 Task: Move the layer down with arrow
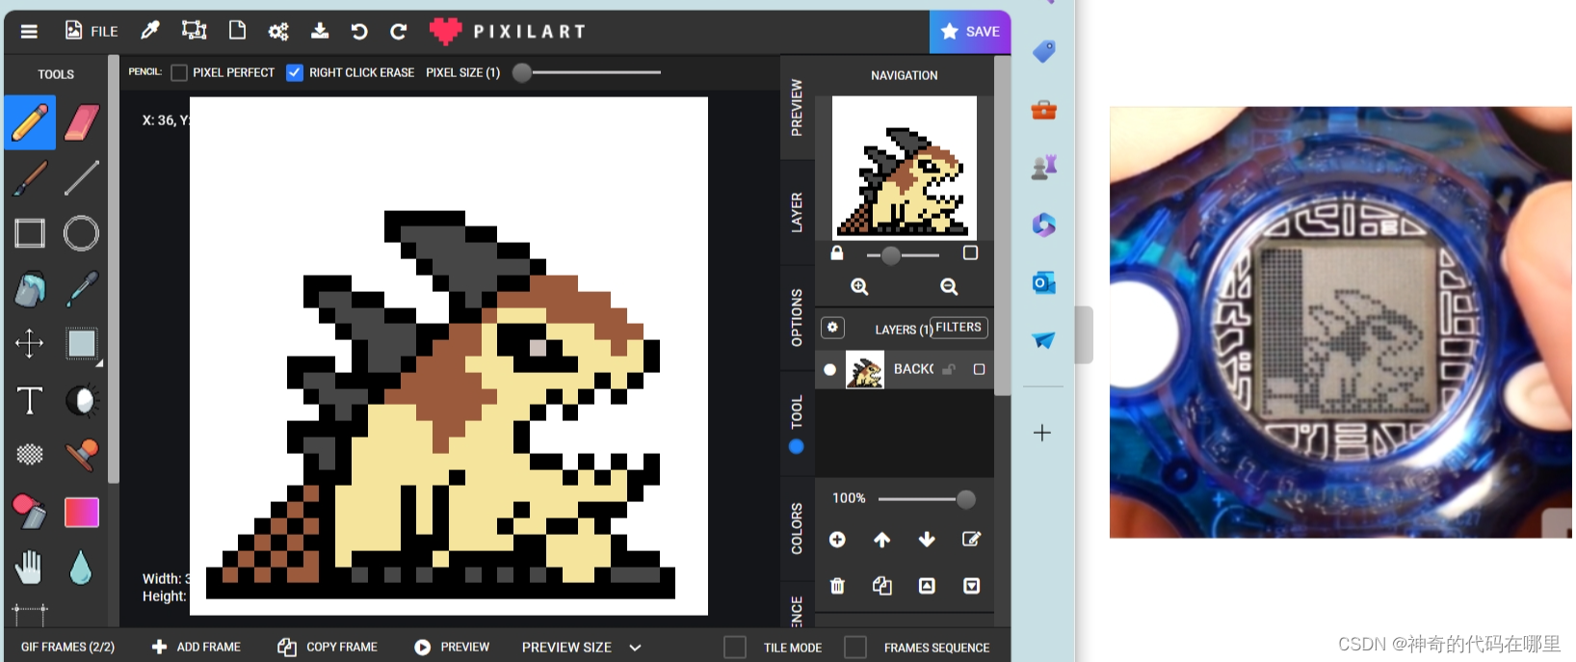click(x=927, y=540)
